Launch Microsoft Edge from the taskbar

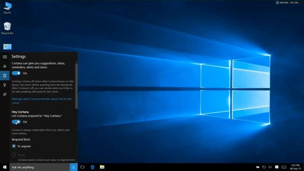tap(93, 167)
